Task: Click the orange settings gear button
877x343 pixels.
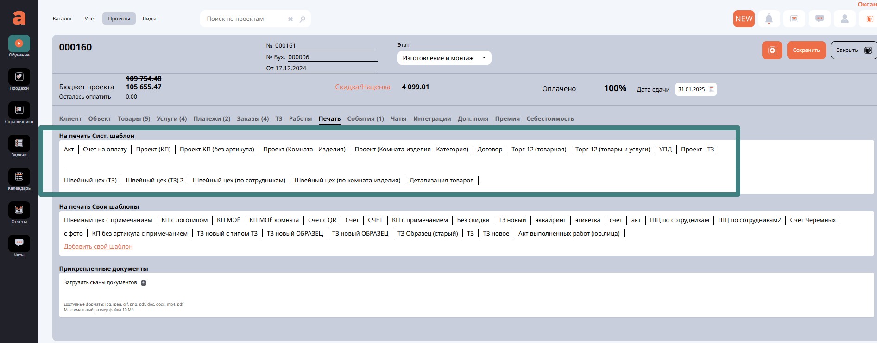Action: (x=772, y=50)
